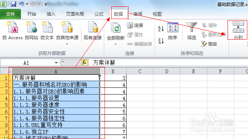Open workbook 连接 list

pyautogui.click(x=135, y=25)
